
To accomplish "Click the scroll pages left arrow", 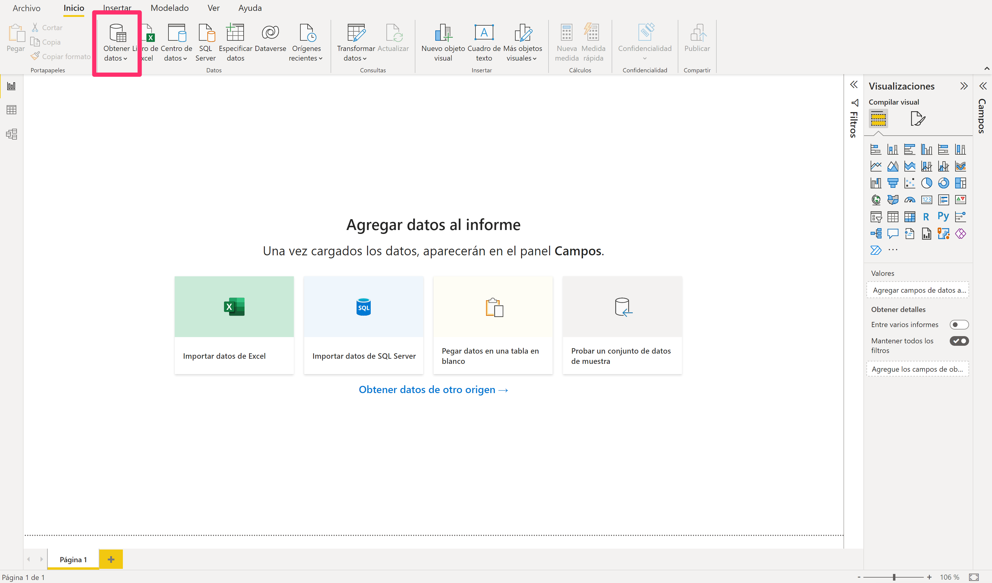I will coord(28,559).
